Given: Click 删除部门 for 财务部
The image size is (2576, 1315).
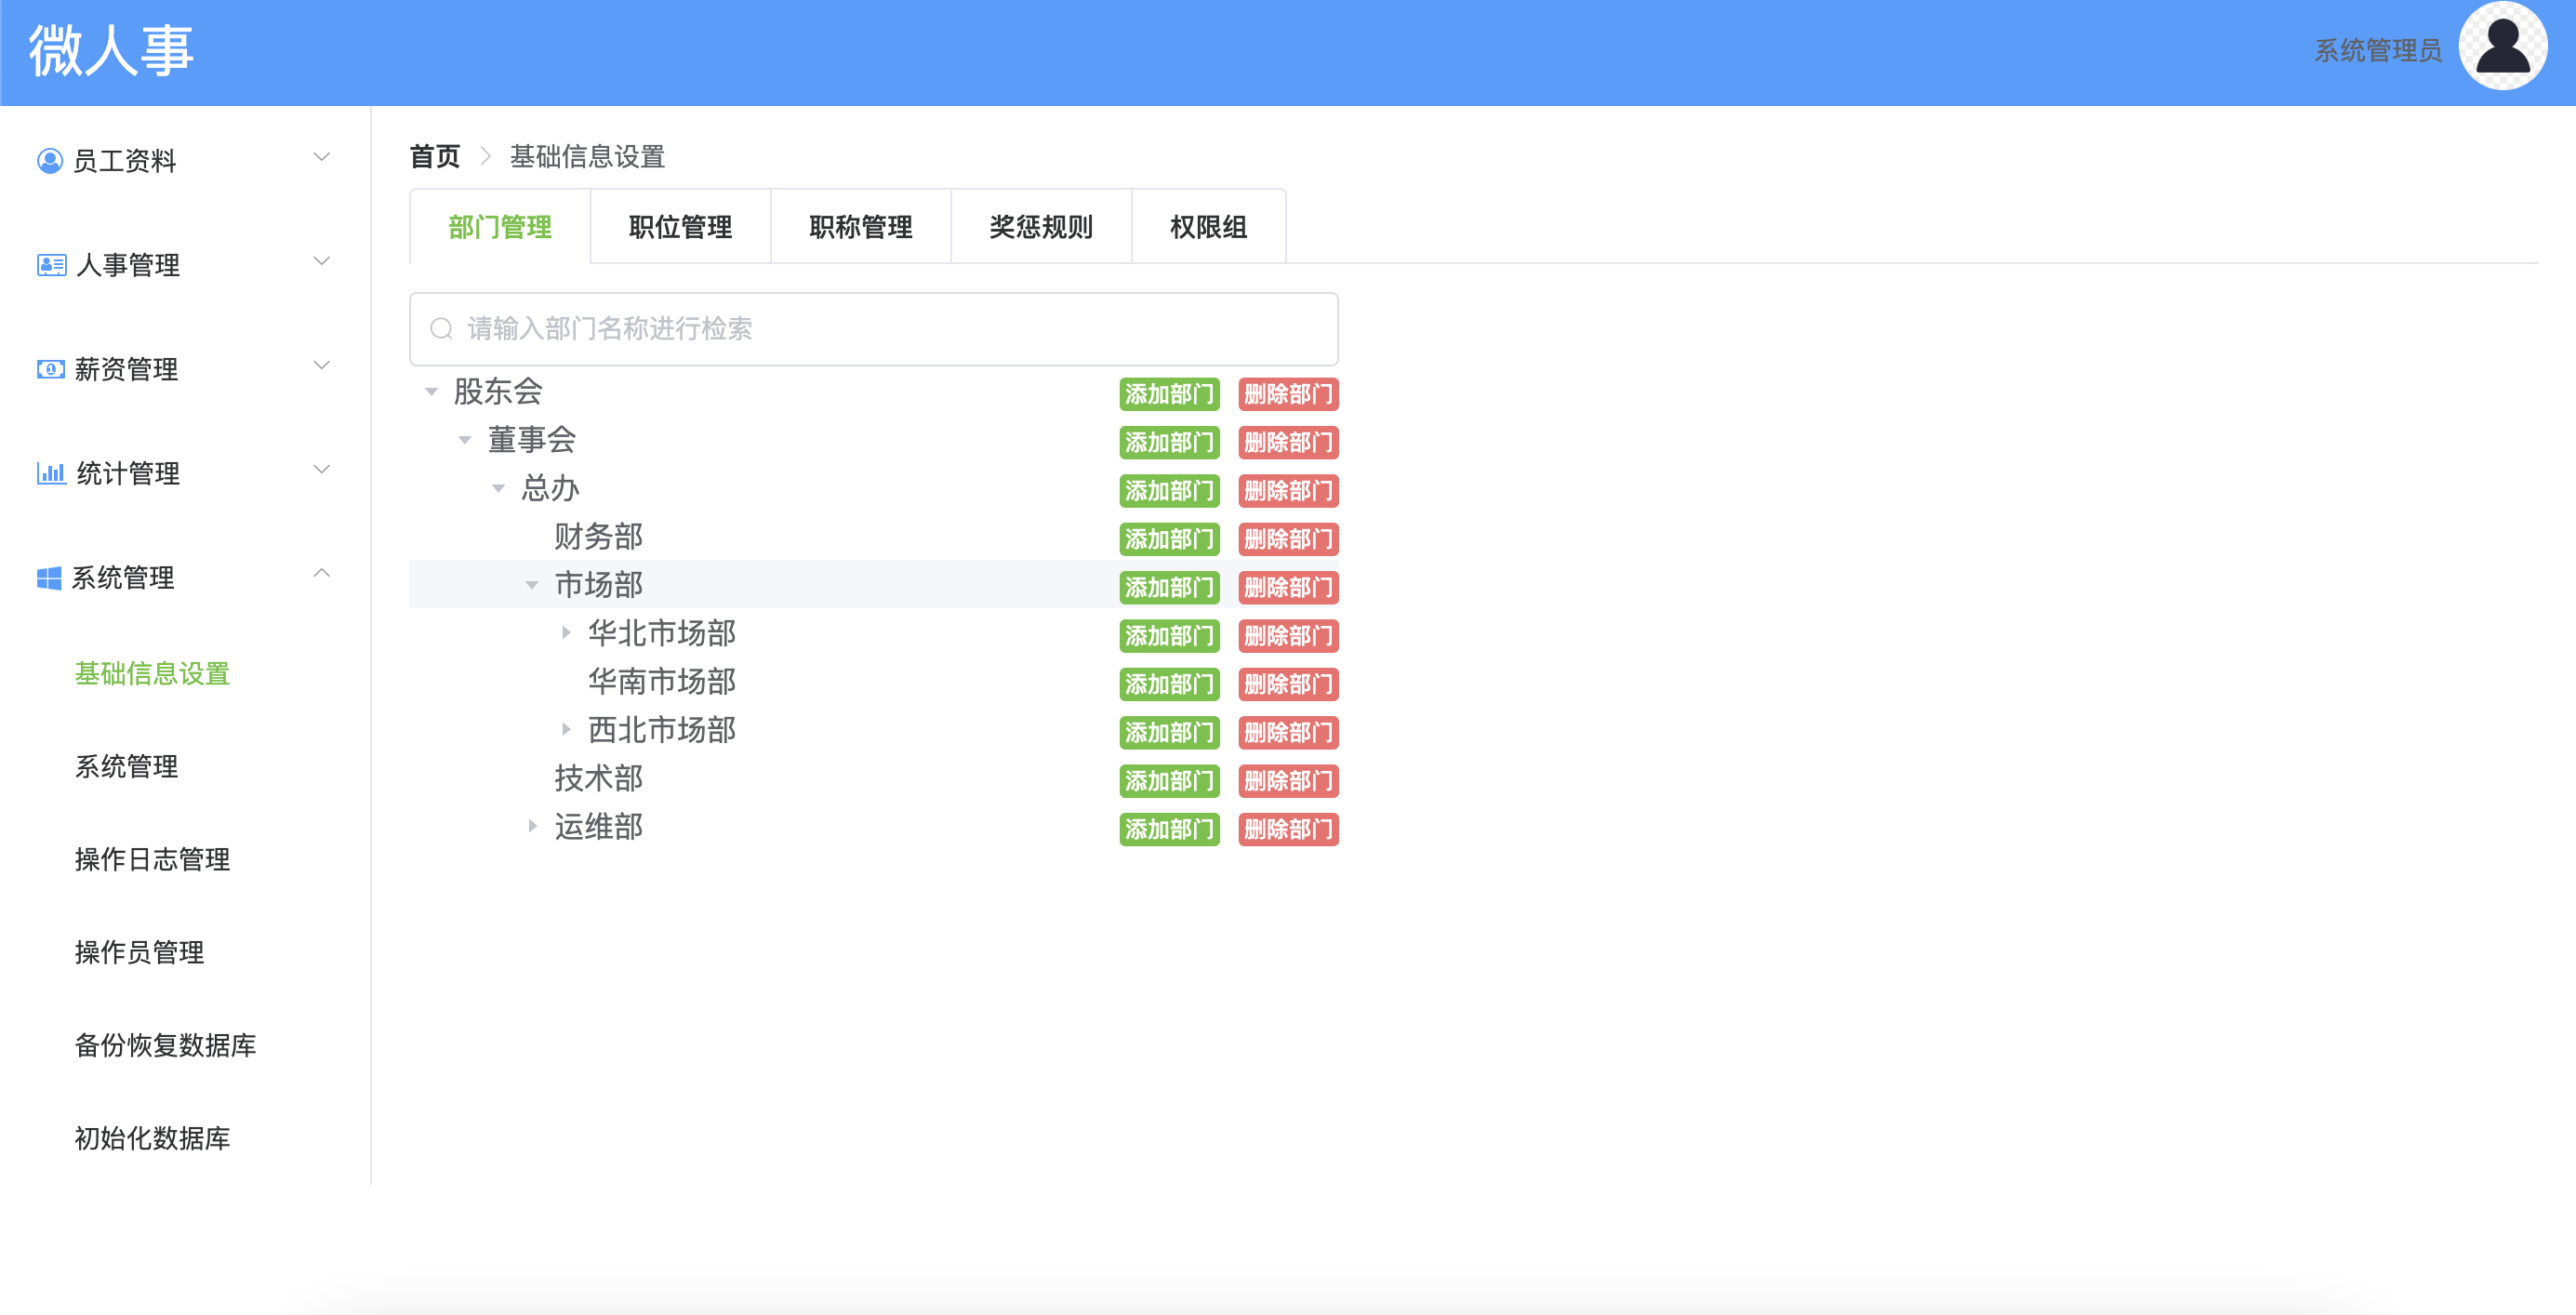Looking at the screenshot, I should tap(1288, 540).
